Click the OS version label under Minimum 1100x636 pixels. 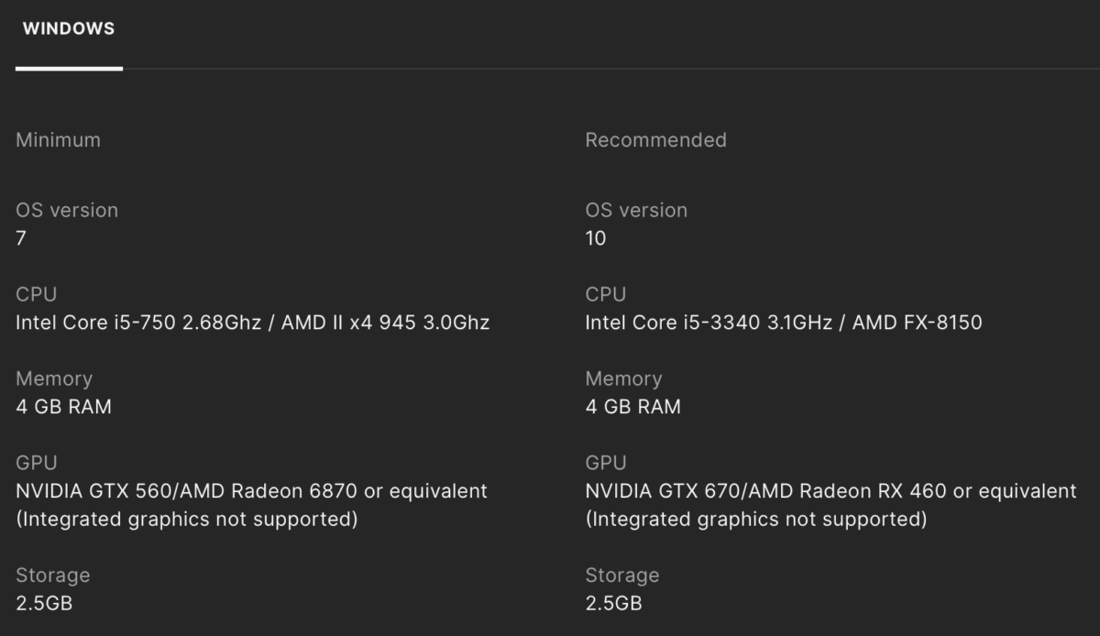(67, 210)
